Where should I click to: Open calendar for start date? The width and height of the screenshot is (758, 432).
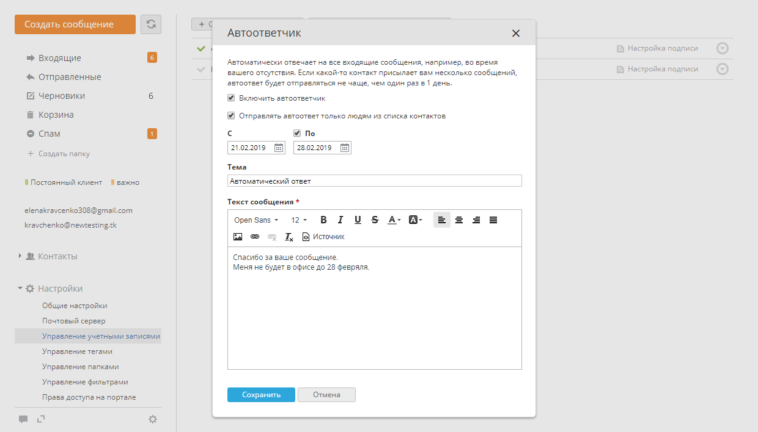(279, 148)
